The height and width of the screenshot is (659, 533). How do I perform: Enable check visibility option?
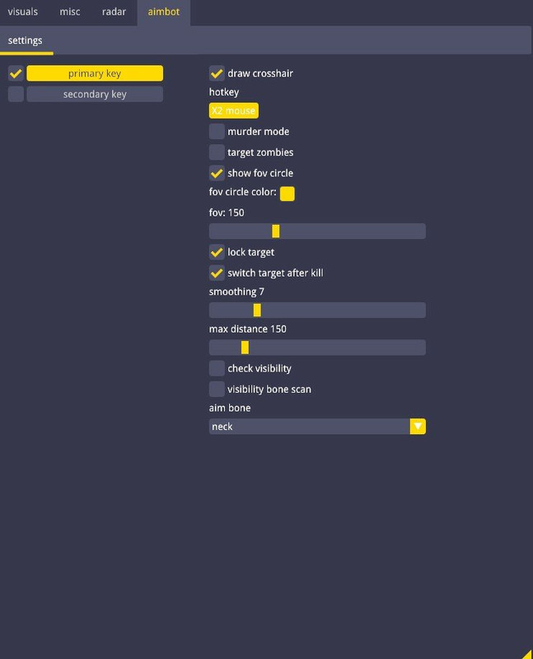coord(217,368)
